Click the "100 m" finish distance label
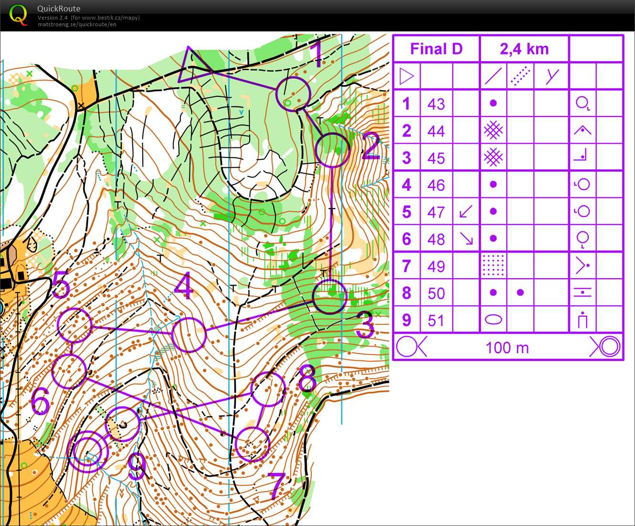 (x=507, y=347)
